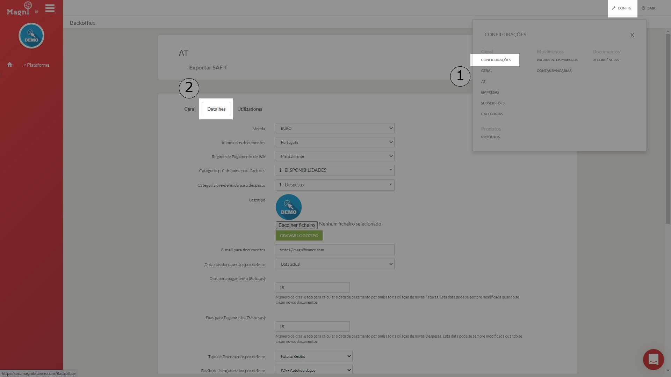Click the CONFIG wrench button
The image size is (671, 377).
pos(622,8)
